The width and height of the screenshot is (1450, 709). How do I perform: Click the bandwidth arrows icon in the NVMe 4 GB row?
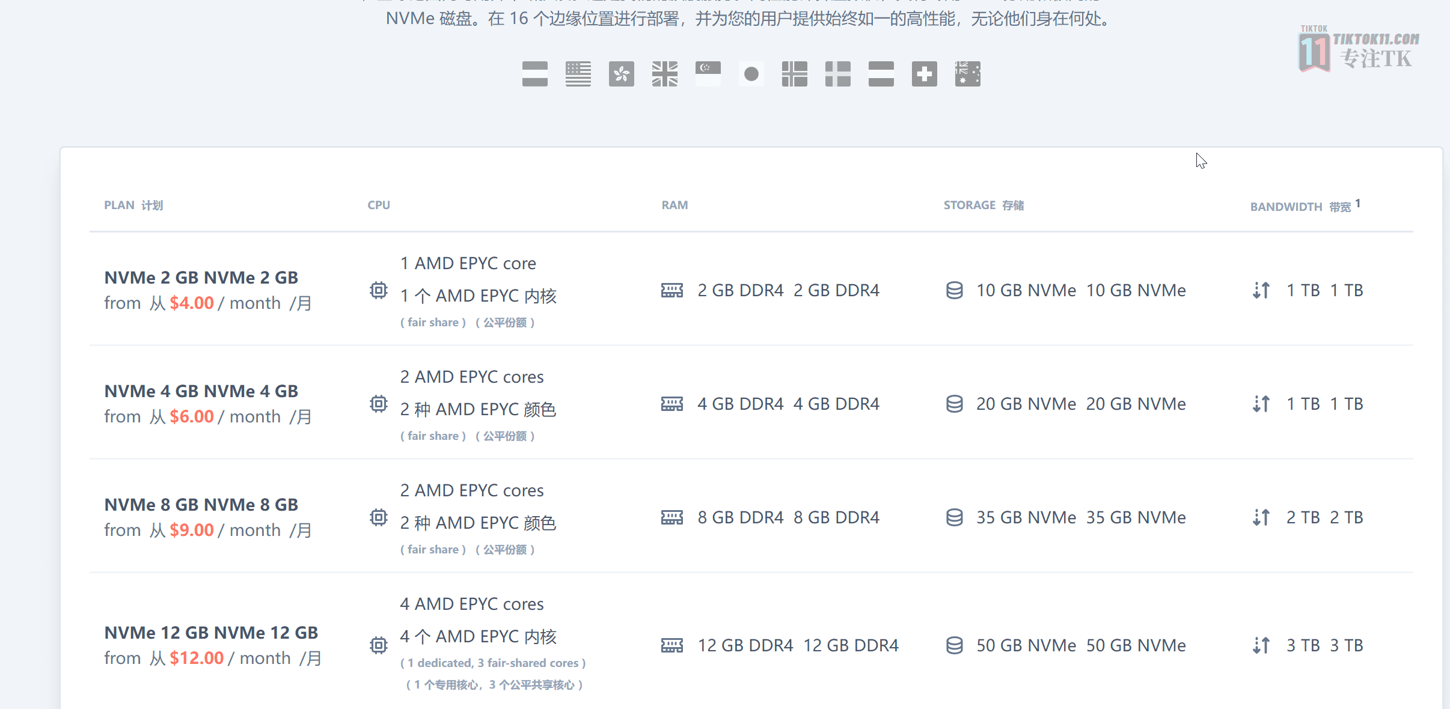pos(1261,404)
